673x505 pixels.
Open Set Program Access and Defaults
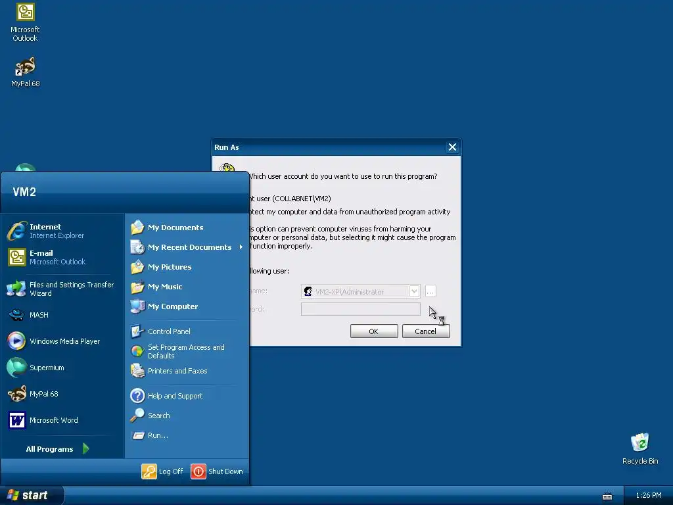[x=187, y=351]
